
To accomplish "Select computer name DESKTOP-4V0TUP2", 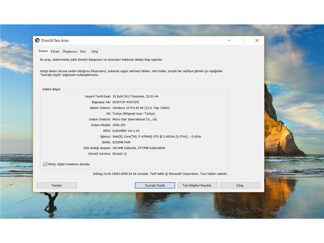I will coord(126,102).
